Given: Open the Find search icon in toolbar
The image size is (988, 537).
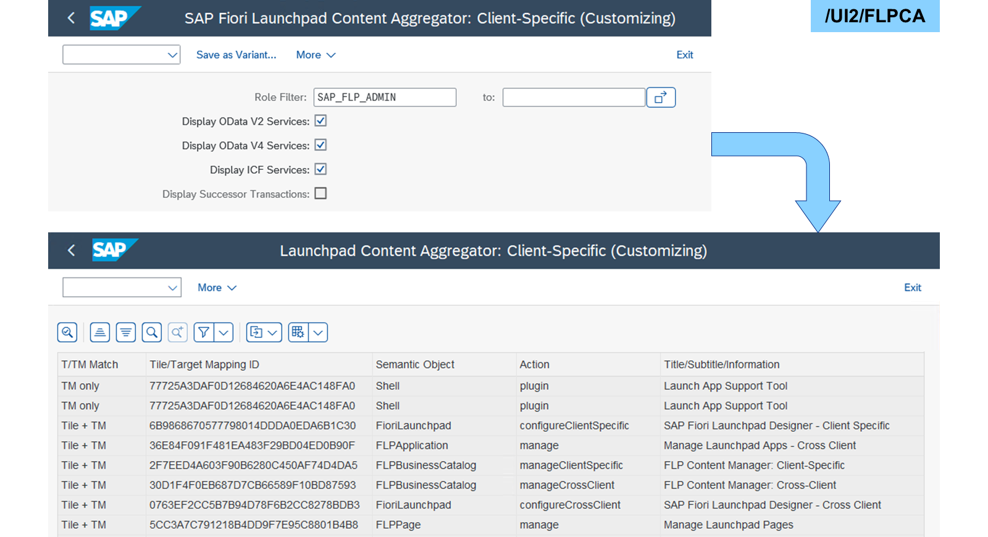Looking at the screenshot, I should pos(152,332).
